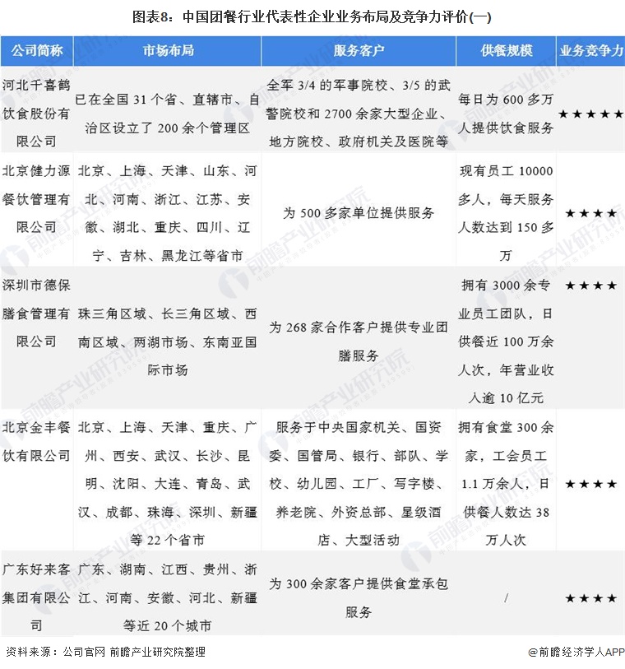The height and width of the screenshot is (669, 625).
Task: Select the 公司简称 column header
Action: pos(37,51)
